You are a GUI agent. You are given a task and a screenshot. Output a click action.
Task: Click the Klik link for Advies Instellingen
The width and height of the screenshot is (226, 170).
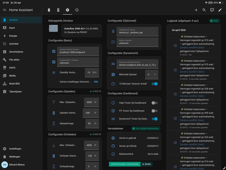(96, 82)
